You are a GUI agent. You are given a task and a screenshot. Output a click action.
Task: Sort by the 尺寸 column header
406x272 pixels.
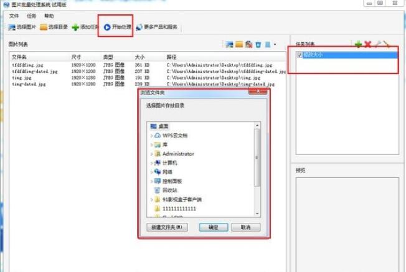[76, 57]
